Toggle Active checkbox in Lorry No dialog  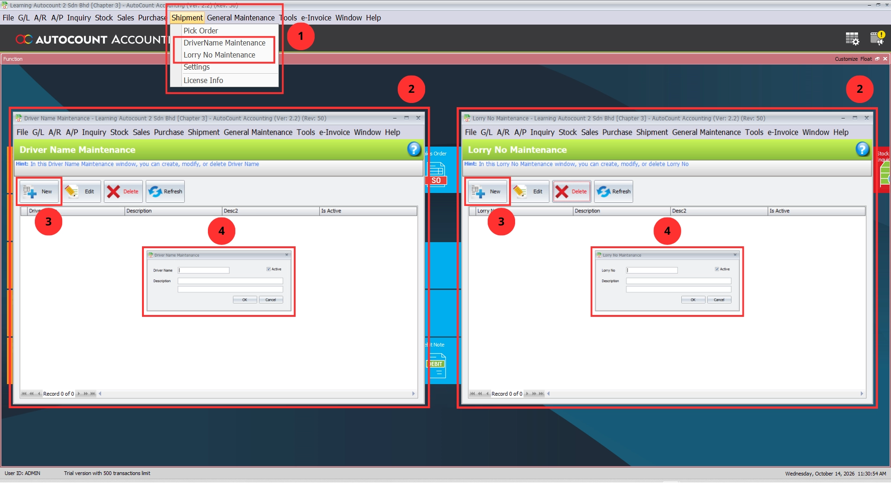717,269
